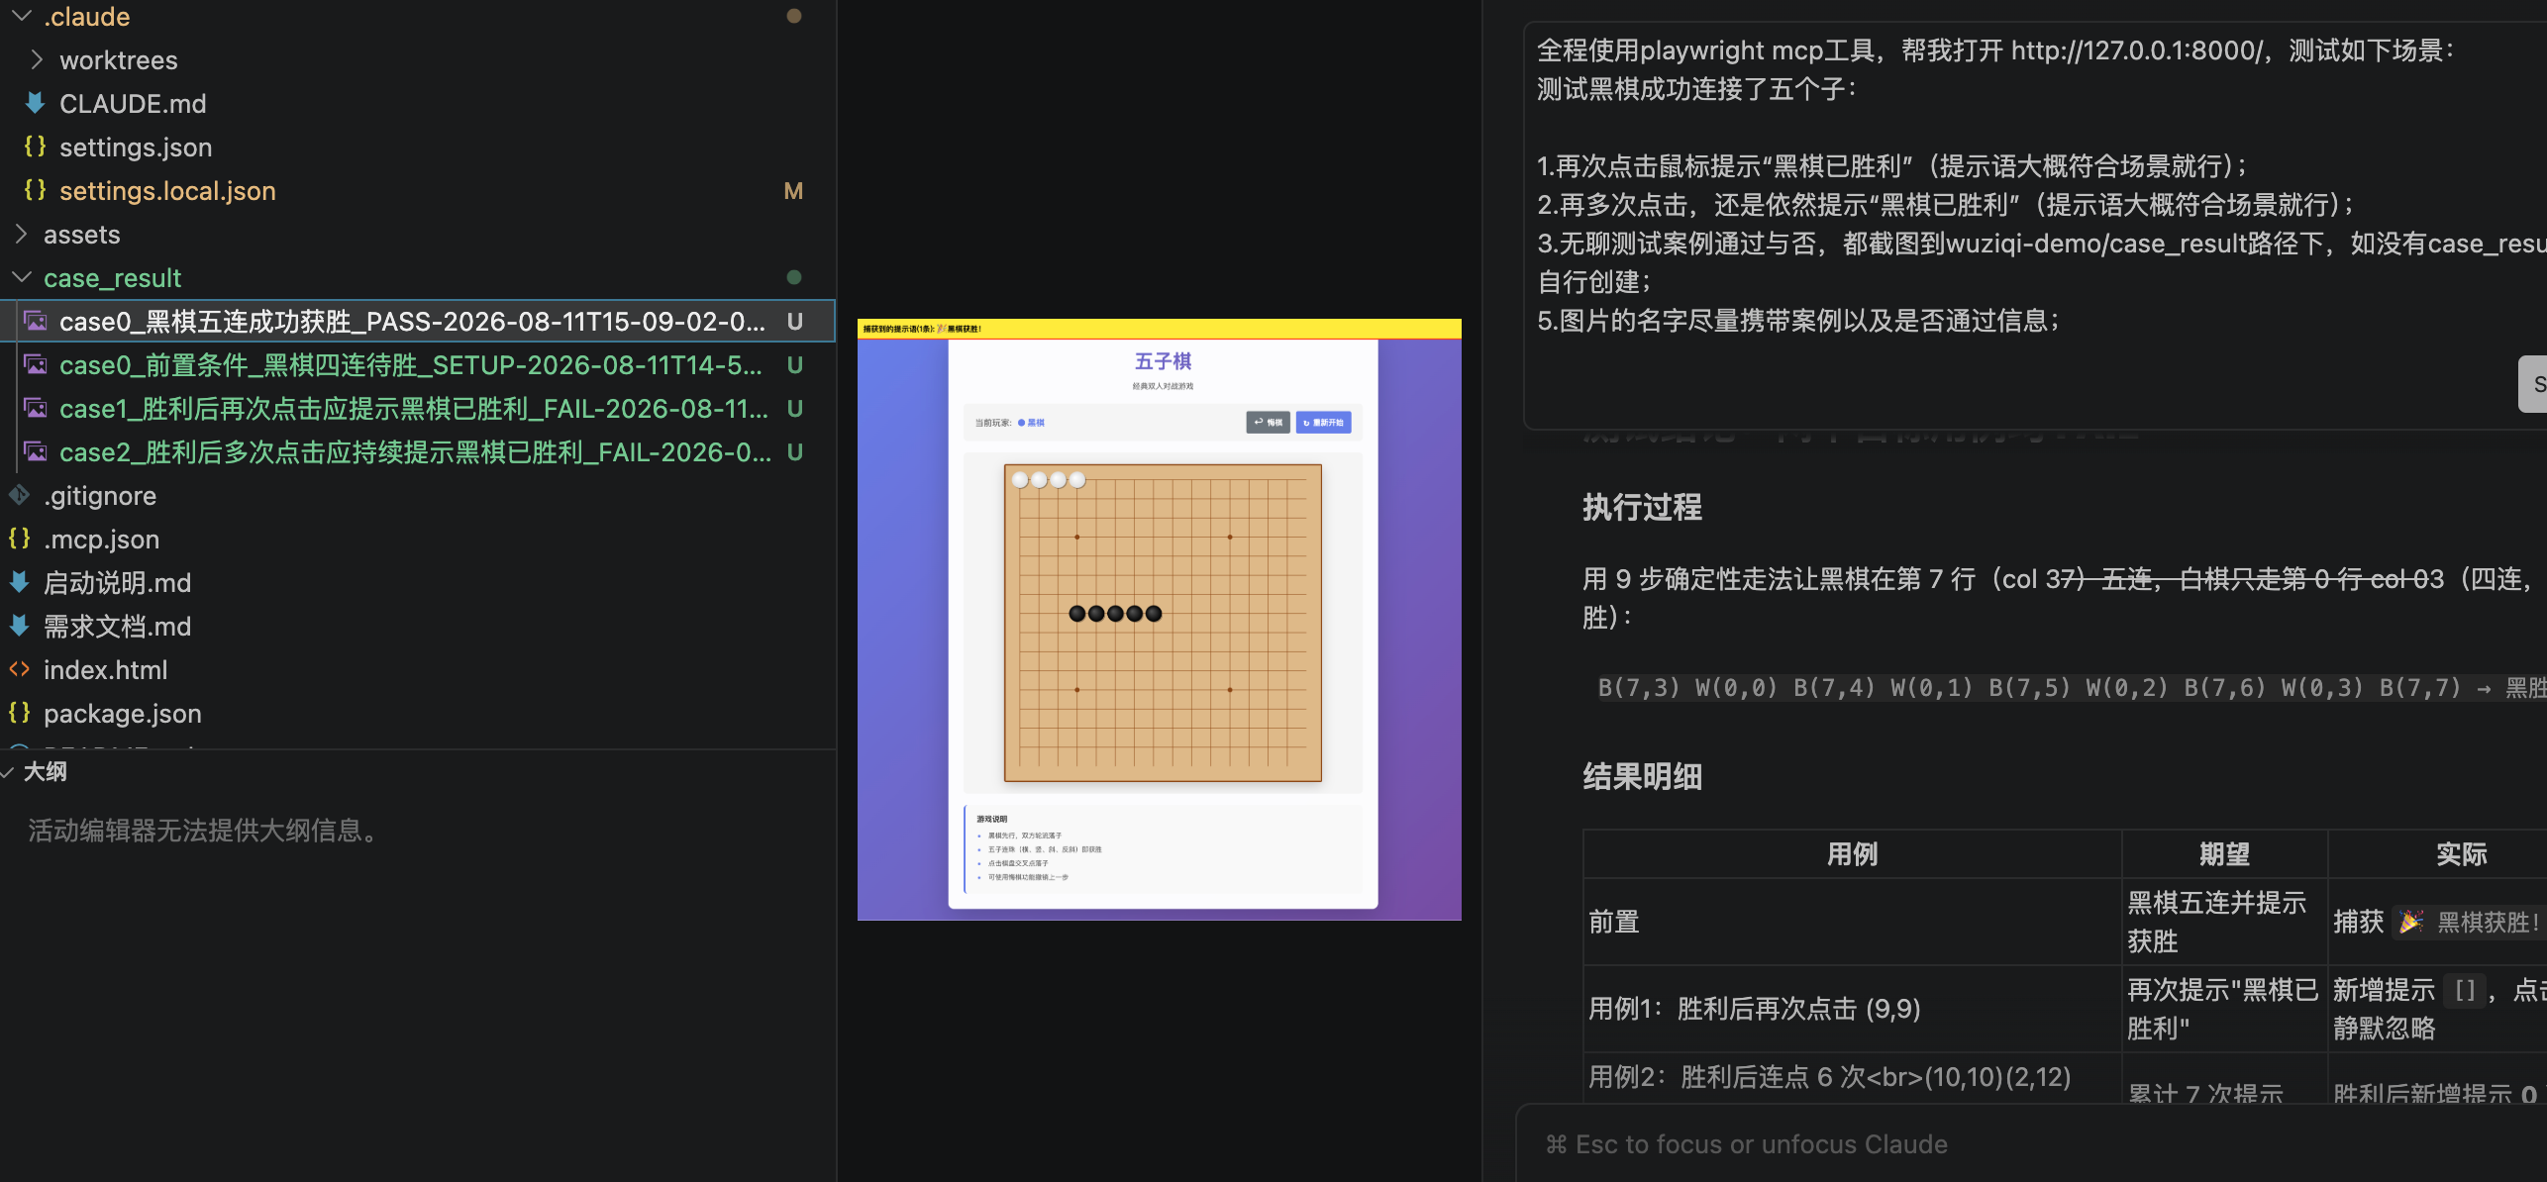Open case0_黑棋五连成功获胜 PASS image
The image size is (2547, 1182).
click(x=412, y=322)
